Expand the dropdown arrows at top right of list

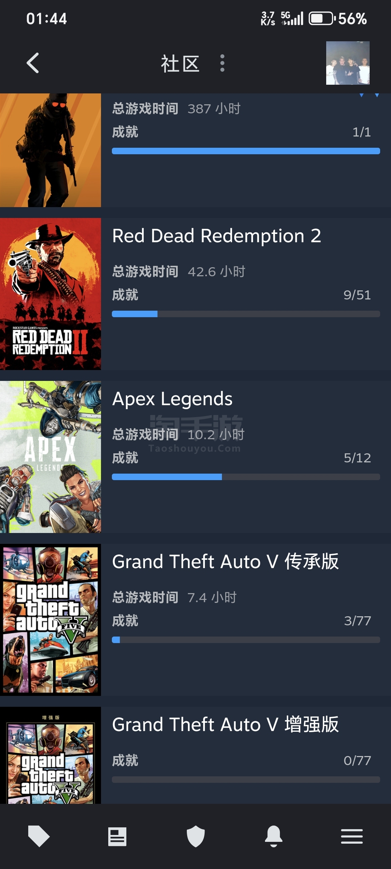click(369, 95)
